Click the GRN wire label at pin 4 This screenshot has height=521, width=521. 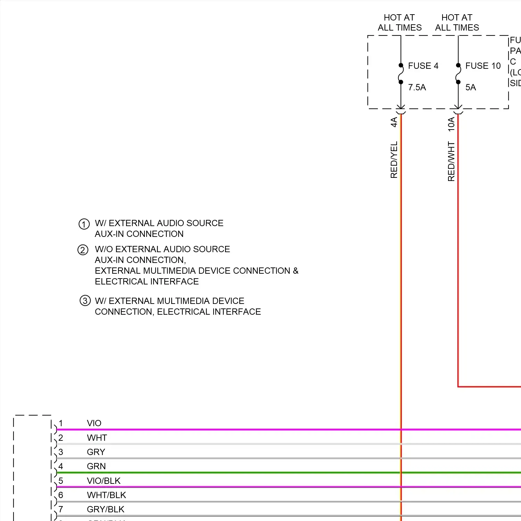(x=96, y=466)
